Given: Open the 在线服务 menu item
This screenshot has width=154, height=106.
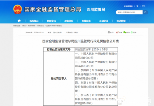Looking at the screenshot, I should point(86,21).
